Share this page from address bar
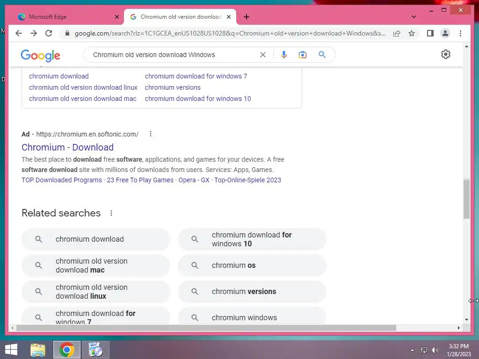479x359 pixels. click(x=397, y=33)
